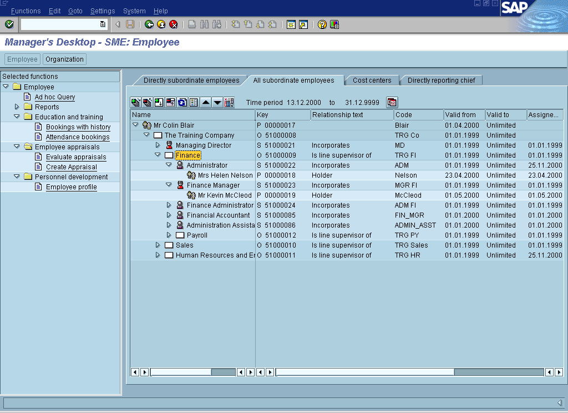Collapse the Employee folder in Selected functions
568x413 pixels.
click(x=6, y=87)
